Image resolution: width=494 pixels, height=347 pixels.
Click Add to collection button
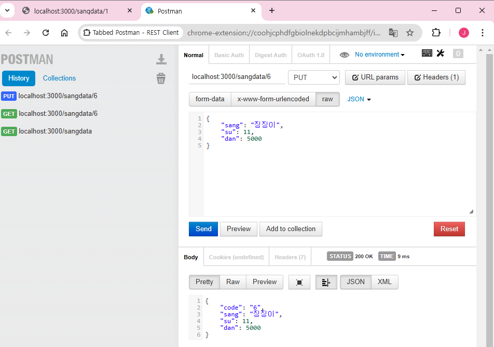tap(291, 229)
